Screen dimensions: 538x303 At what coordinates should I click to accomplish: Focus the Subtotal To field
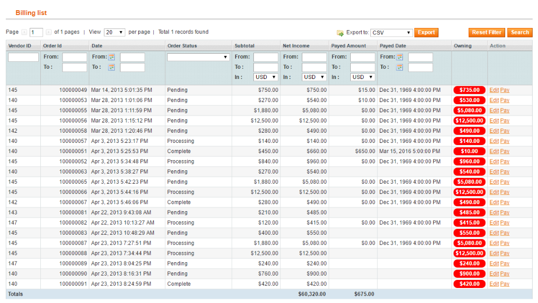point(266,68)
